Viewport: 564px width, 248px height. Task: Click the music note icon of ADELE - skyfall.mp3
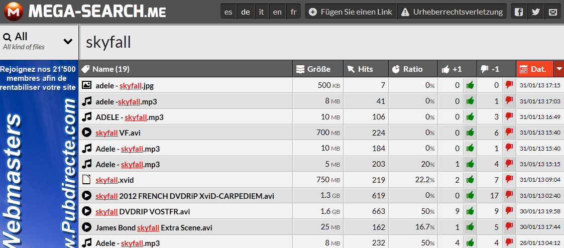(x=86, y=117)
